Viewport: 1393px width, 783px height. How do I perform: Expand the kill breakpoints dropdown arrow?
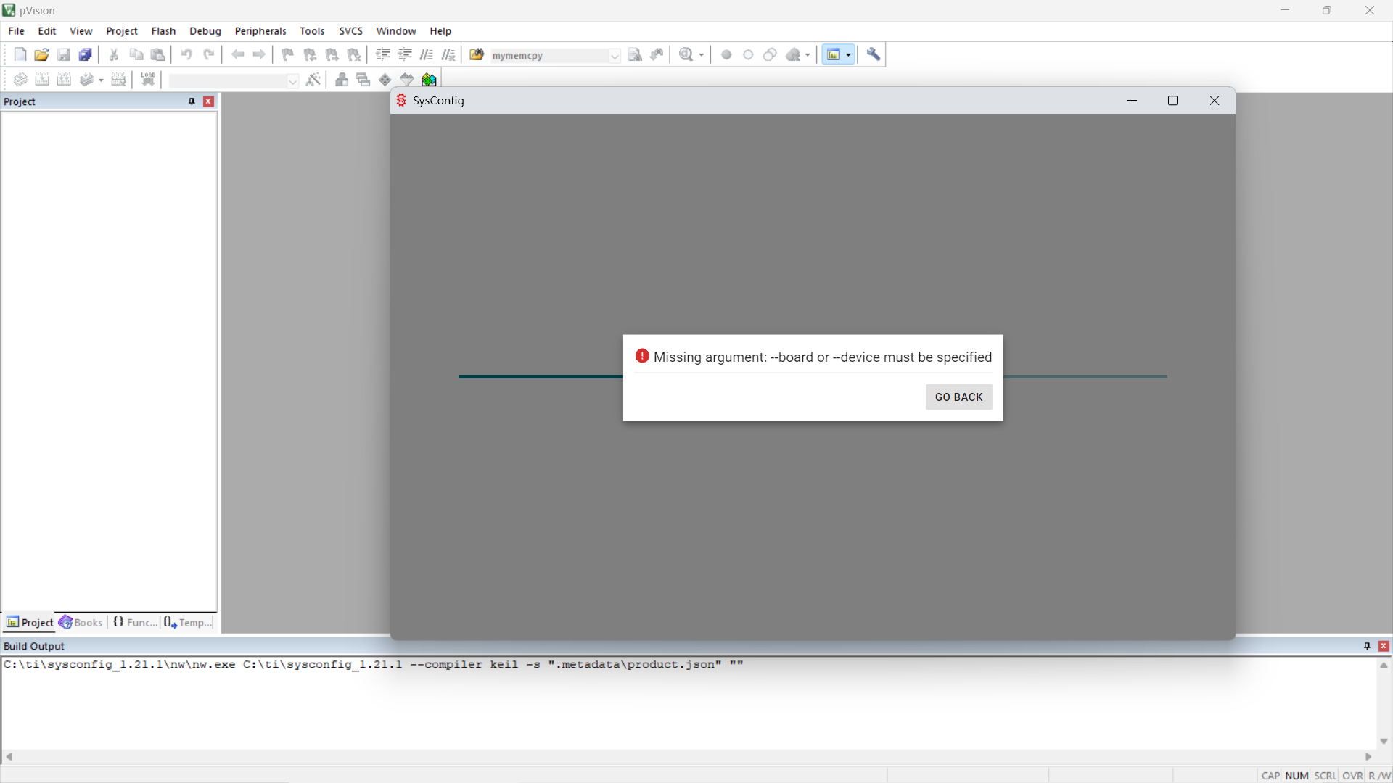pyautogui.click(x=808, y=55)
